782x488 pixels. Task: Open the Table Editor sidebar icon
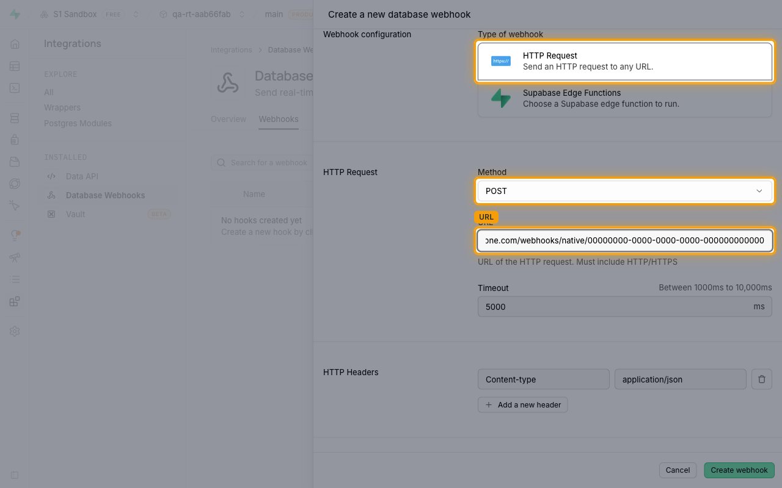pyautogui.click(x=15, y=66)
